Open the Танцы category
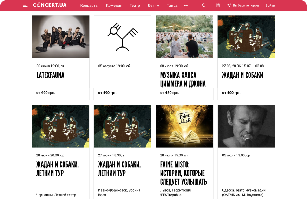Image resolution: width=307 pixels, height=199 pixels. pyautogui.click(x=172, y=6)
